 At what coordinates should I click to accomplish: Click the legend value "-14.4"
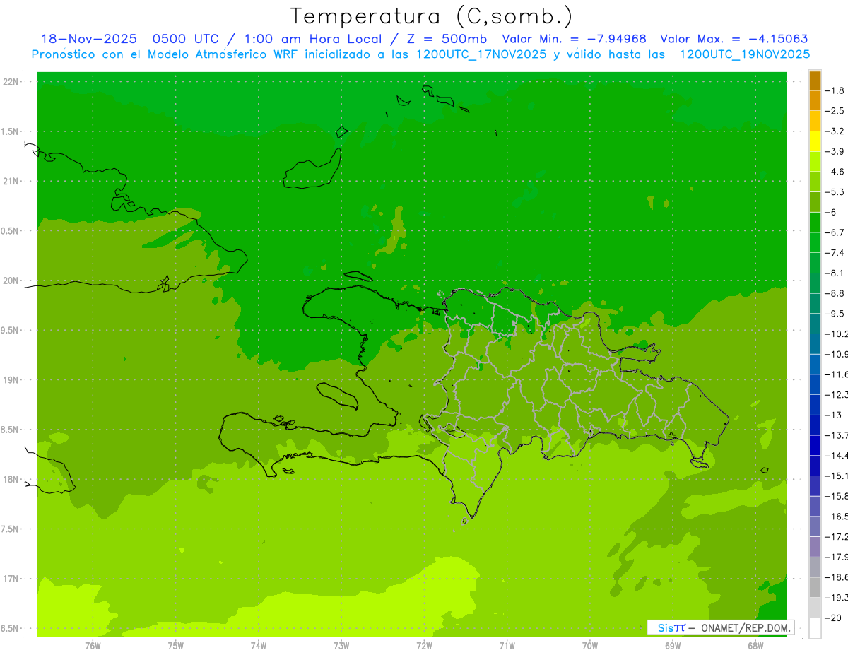[835, 455]
